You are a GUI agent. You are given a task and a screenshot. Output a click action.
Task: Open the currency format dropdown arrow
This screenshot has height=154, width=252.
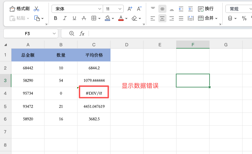pos(235,18)
